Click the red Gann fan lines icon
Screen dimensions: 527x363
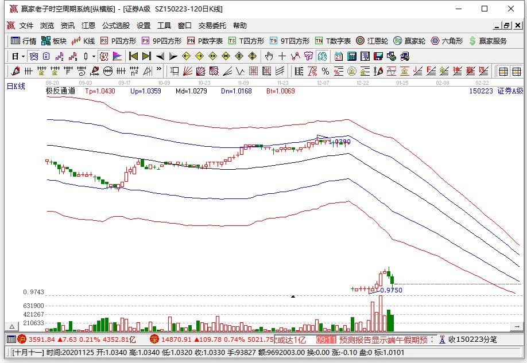pyautogui.click(x=188, y=71)
